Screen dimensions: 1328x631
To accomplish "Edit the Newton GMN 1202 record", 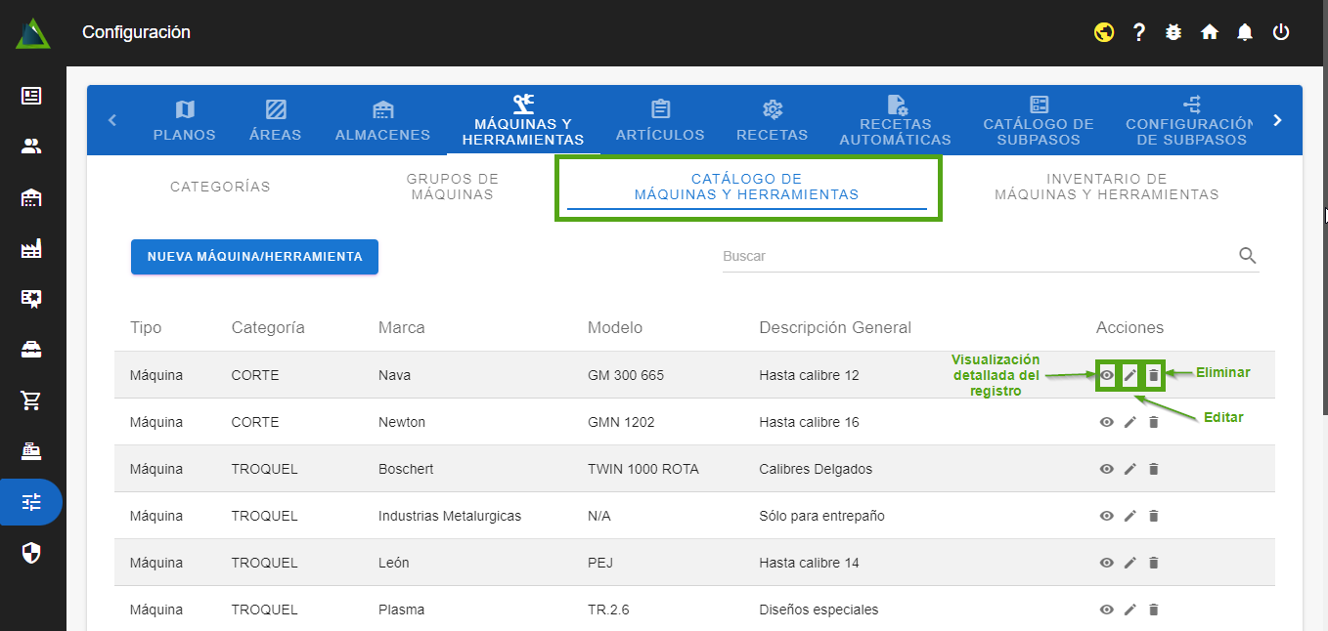I will [1129, 422].
